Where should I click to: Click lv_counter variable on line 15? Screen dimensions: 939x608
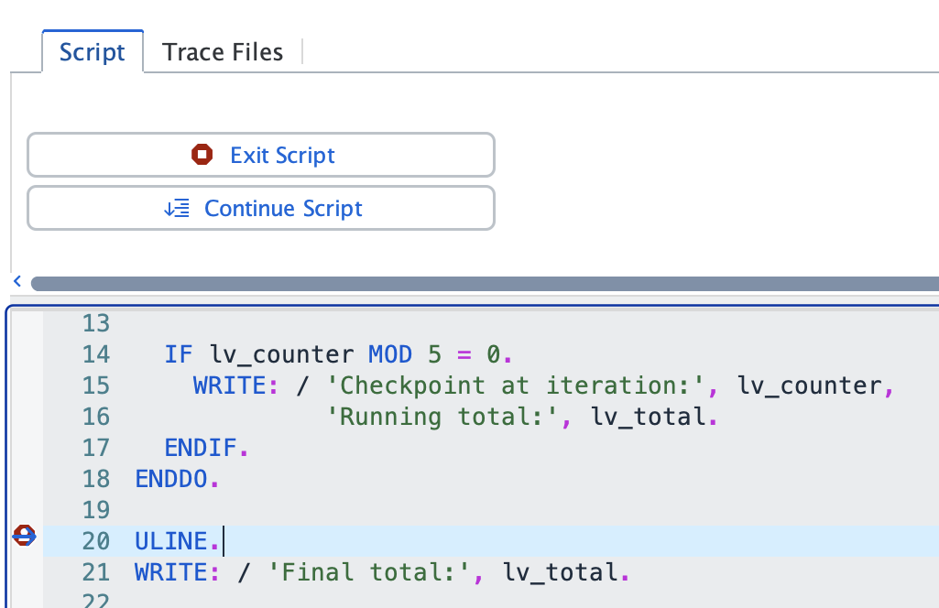[x=810, y=385]
